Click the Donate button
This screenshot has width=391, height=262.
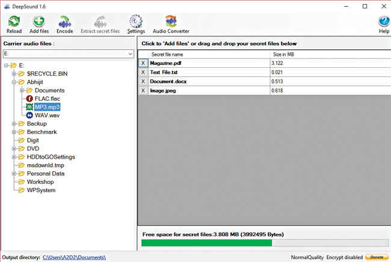click(x=377, y=257)
